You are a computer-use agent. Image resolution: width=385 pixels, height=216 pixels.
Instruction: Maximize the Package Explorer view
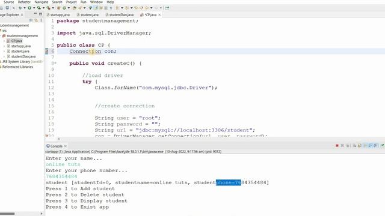(40, 14)
